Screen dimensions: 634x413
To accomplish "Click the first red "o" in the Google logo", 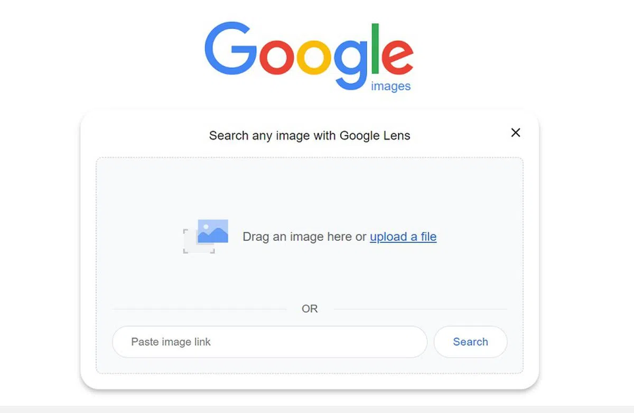I will click(275, 57).
